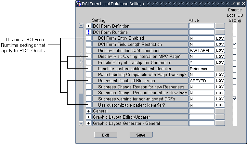Screen dimensions: 247x144
Task: Click value field showing GREYED
Action: 201,81
